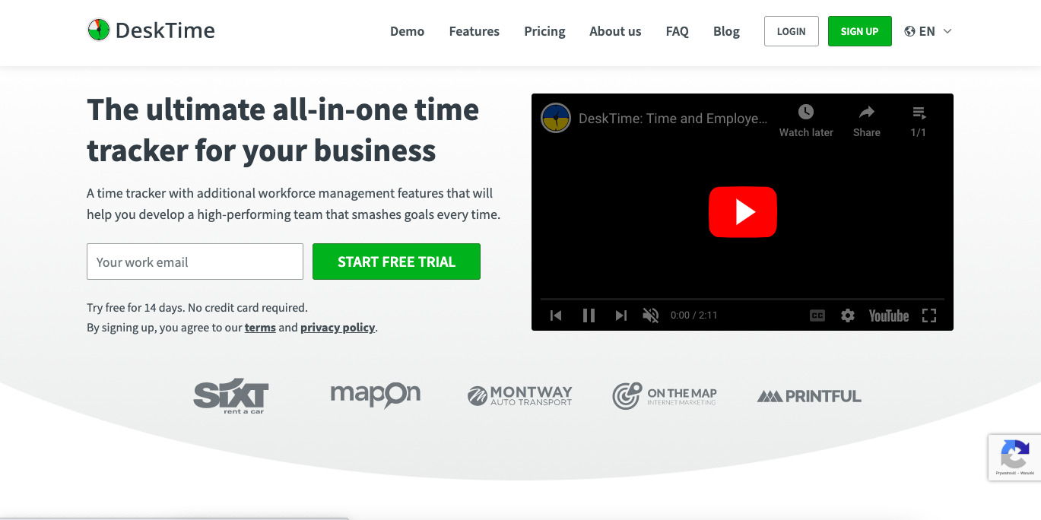The height and width of the screenshot is (520, 1041).
Task: Click the DeskTime clock logo icon
Action: click(98, 30)
